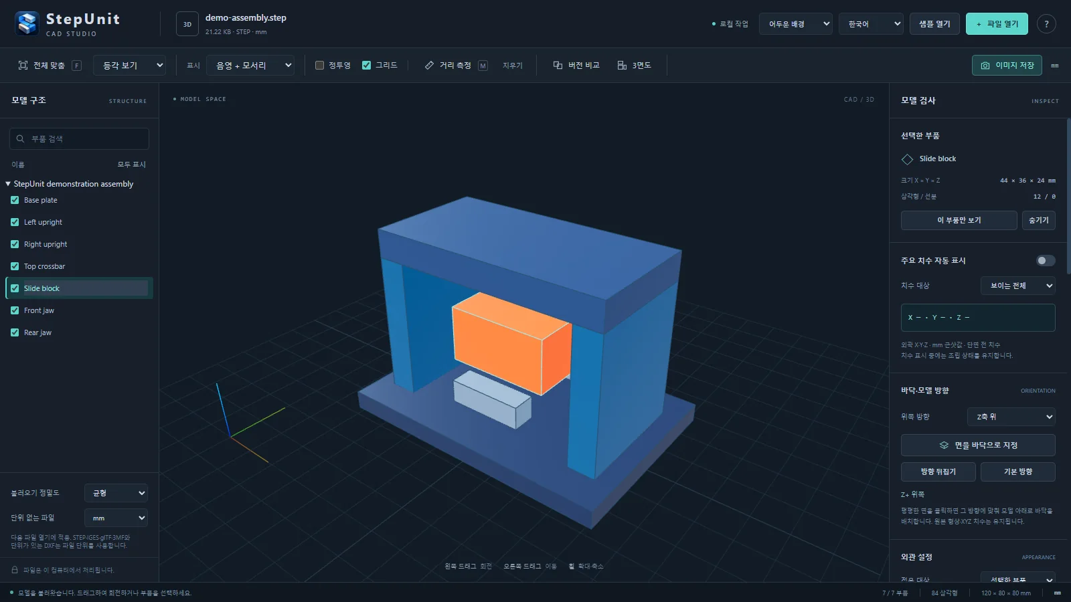The width and height of the screenshot is (1071, 602).
Task: Uncheck Rear jaw visibility checkbox
Action: pyautogui.click(x=15, y=332)
